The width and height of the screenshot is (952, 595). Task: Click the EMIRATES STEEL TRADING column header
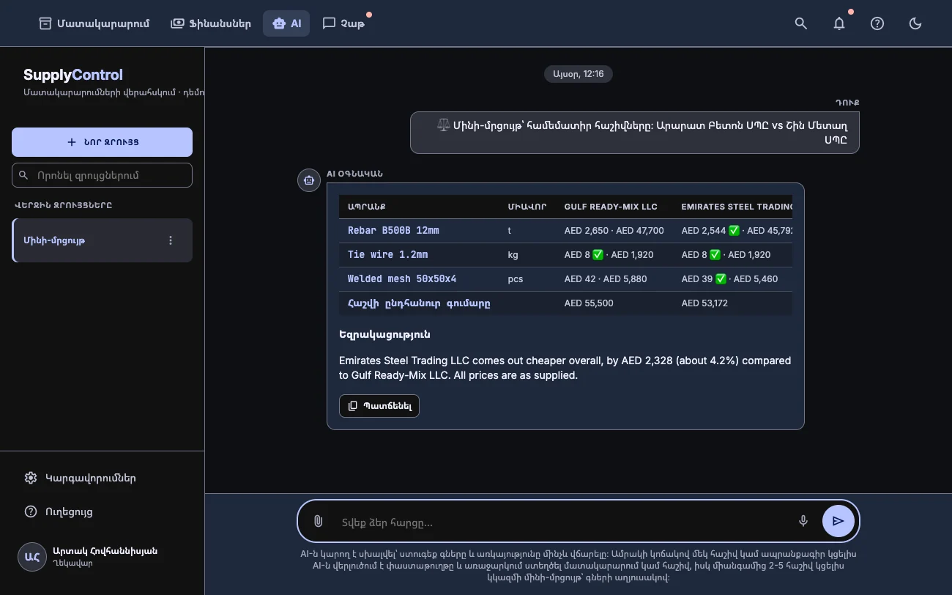point(737,207)
